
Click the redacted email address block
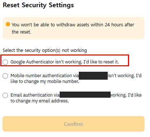pyautogui.click(x=85, y=94)
